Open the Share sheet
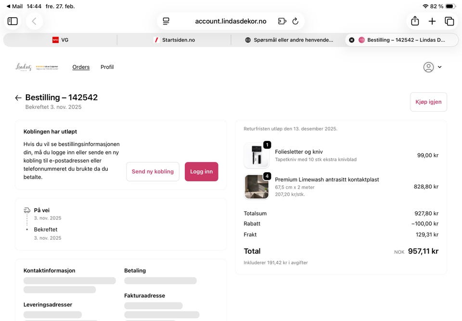 [x=414, y=21]
